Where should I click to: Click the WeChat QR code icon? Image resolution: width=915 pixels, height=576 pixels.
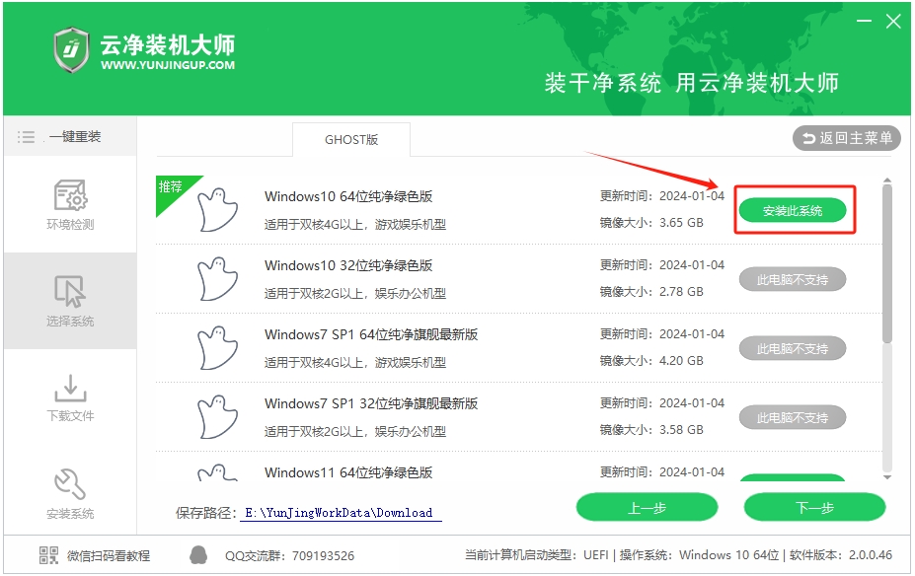point(48,555)
